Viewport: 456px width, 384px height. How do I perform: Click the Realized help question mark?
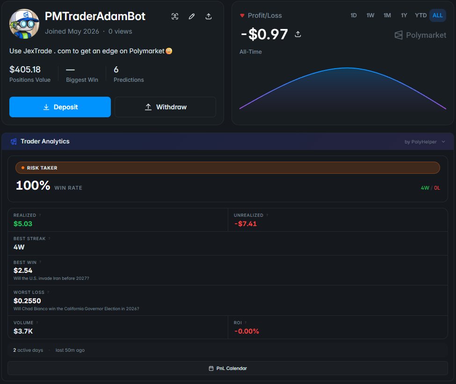point(40,215)
